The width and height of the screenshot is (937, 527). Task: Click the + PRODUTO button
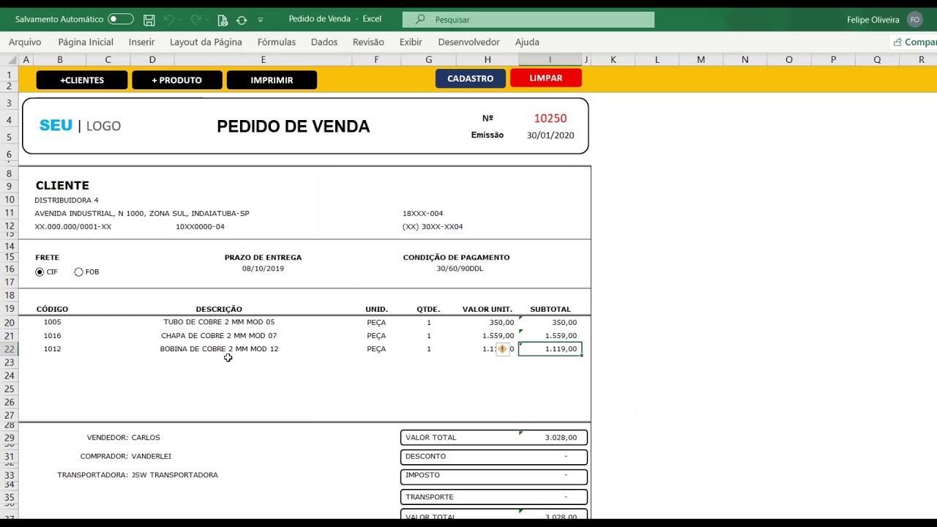pyautogui.click(x=176, y=81)
